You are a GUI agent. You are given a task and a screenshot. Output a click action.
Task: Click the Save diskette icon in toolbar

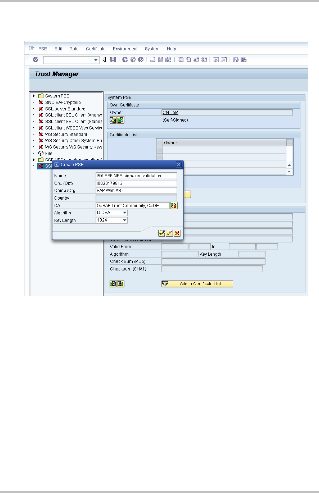point(113,60)
